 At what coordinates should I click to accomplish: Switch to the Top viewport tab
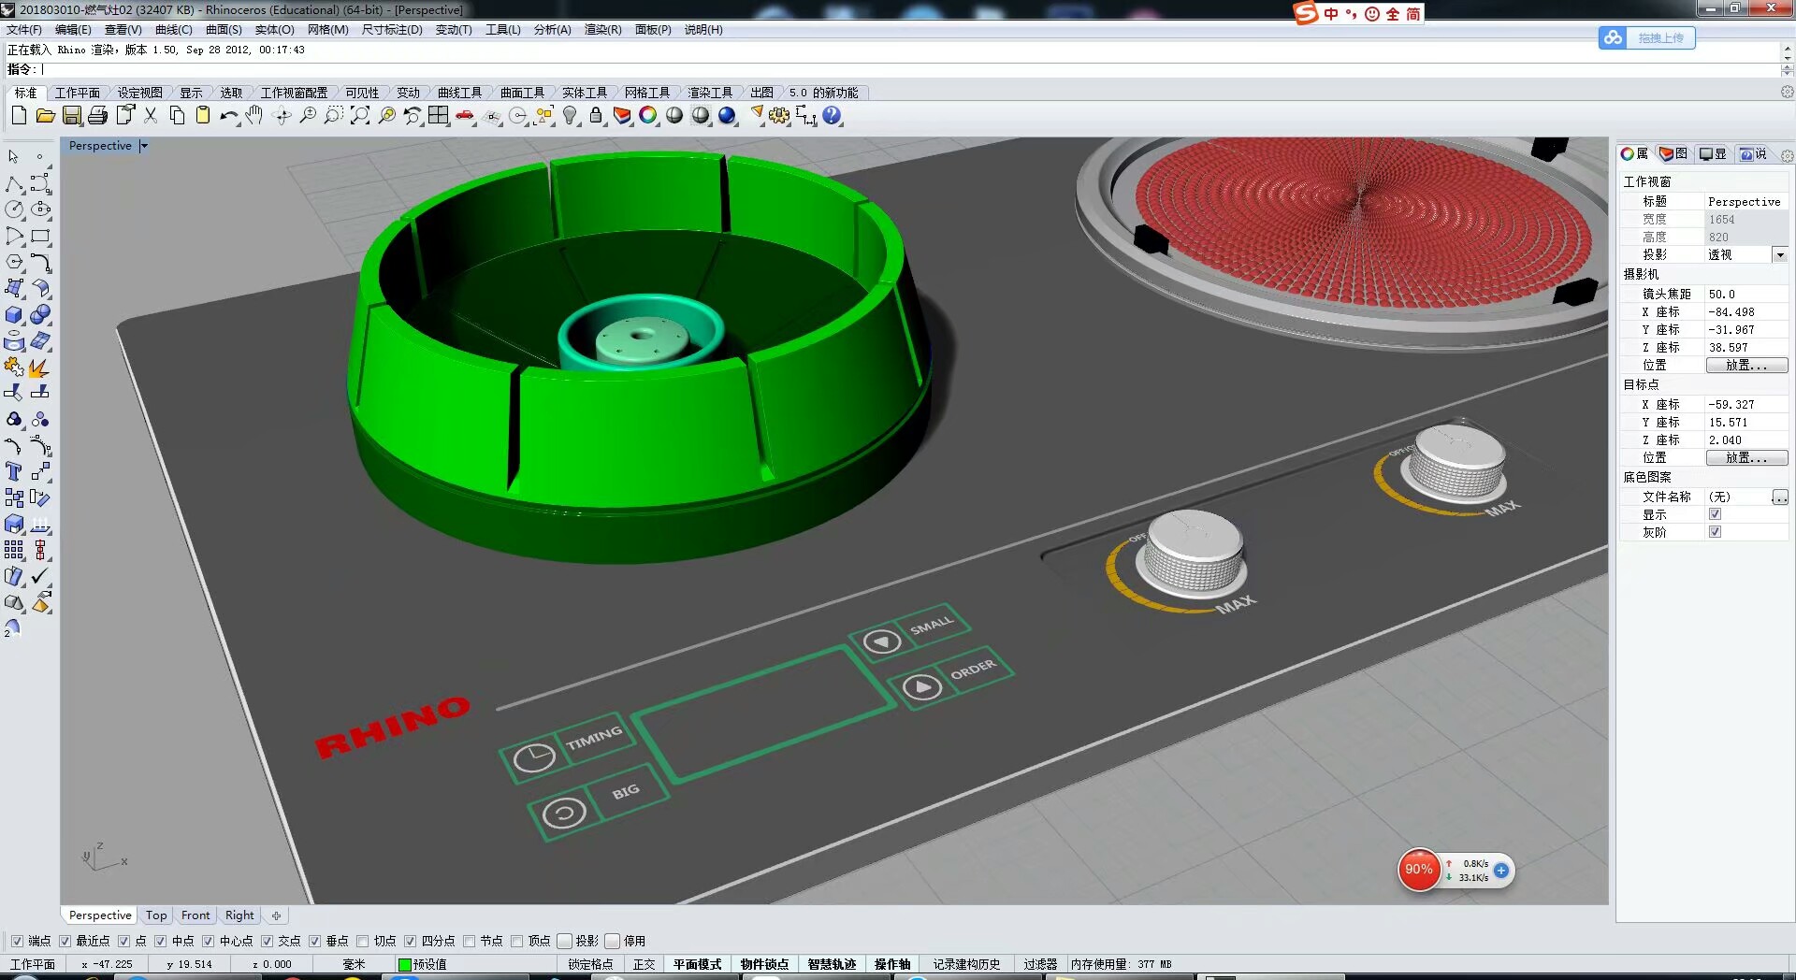pos(155,915)
